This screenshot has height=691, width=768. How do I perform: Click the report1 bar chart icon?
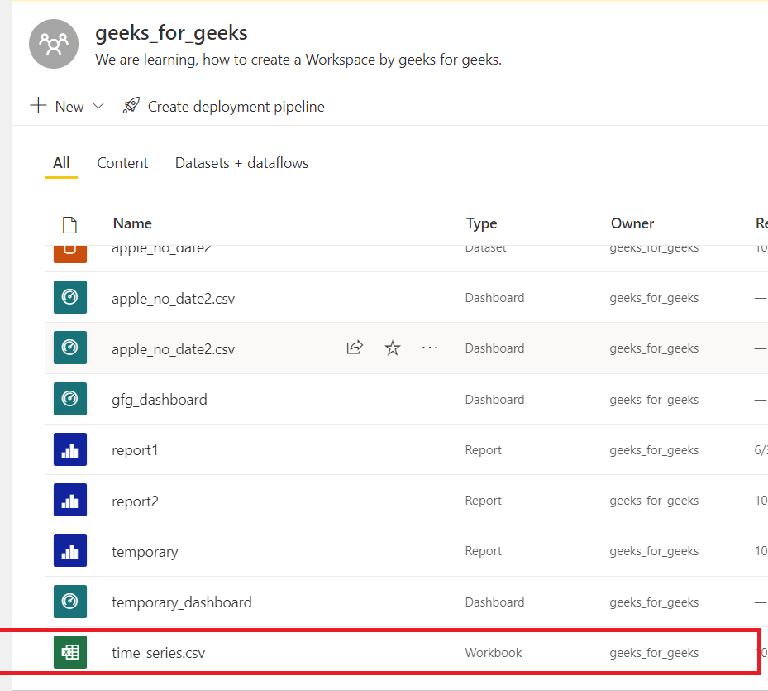click(x=70, y=450)
